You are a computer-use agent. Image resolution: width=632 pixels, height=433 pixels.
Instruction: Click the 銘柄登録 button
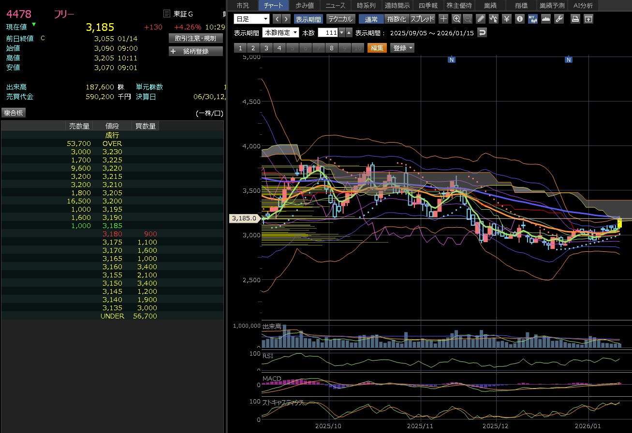coord(196,51)
